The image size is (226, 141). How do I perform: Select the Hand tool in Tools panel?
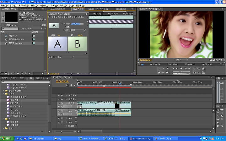218,126
